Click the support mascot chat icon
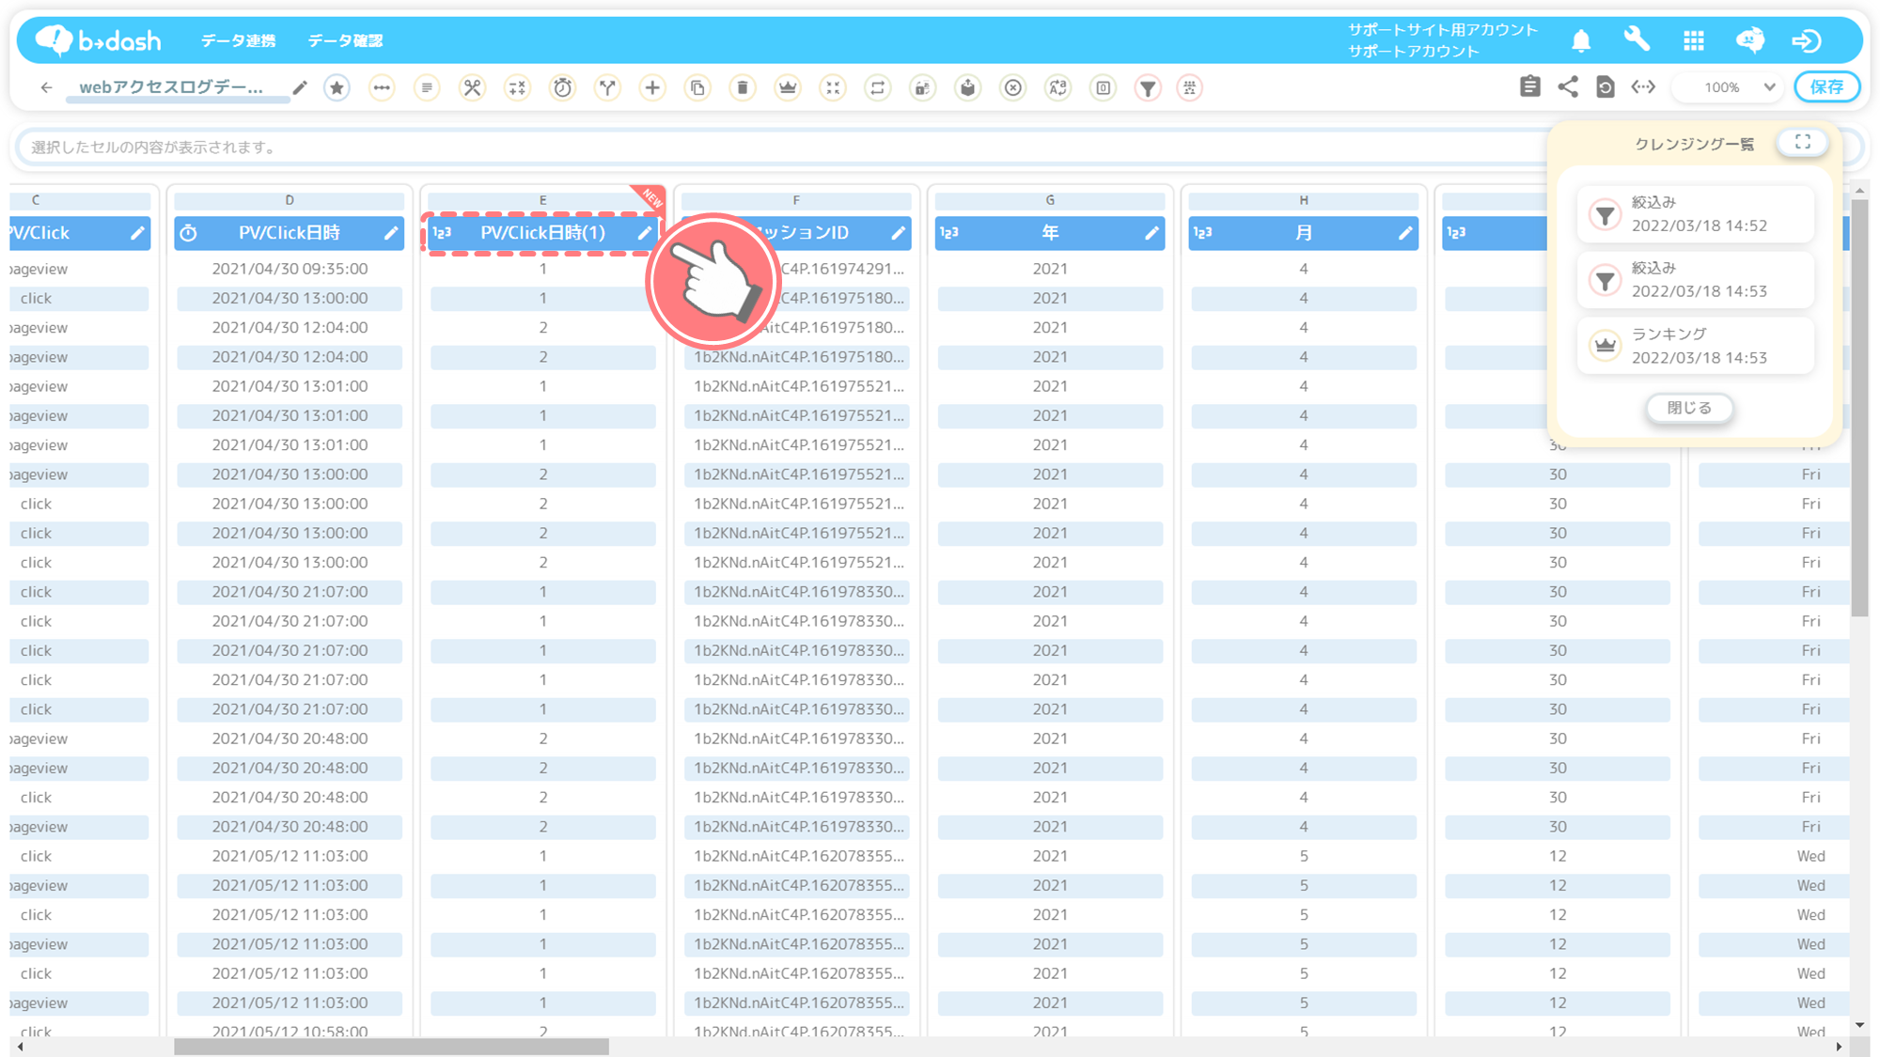Image resolution: width=1880 pixels, height=1057 pixels. [x=1750, y=39]
